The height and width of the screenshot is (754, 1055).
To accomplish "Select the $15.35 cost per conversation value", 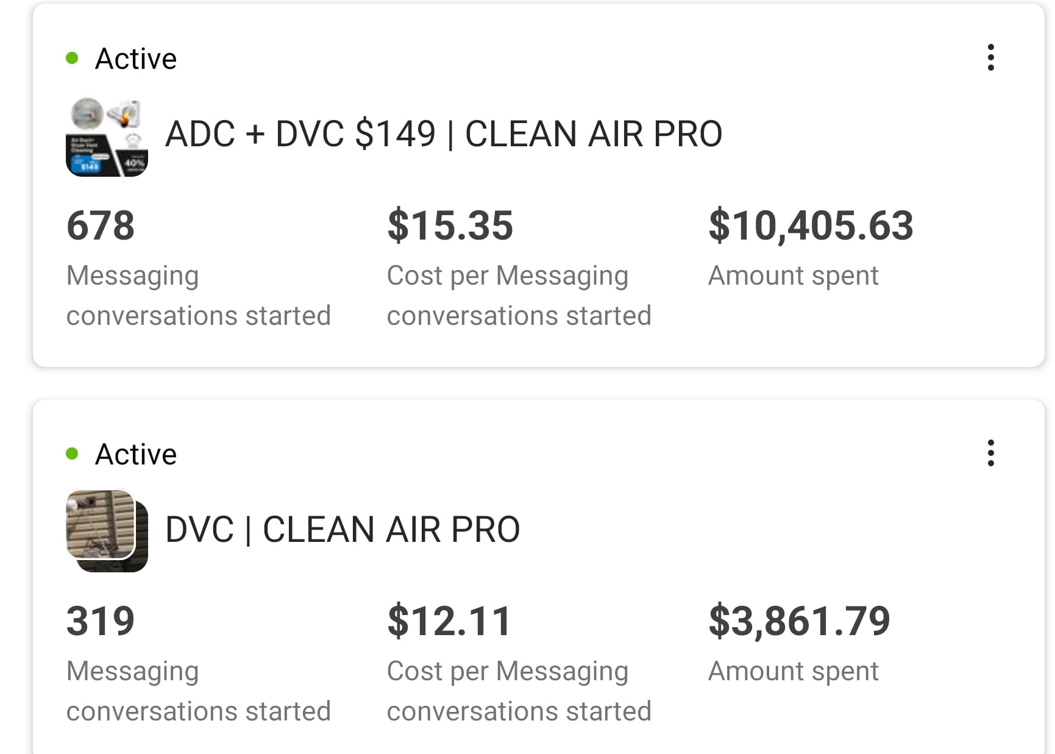I will point(450,226).
